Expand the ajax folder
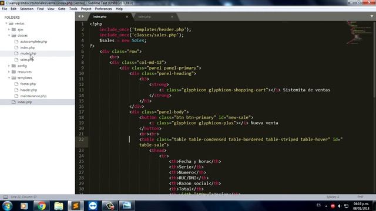 click(x=9, y=29)
